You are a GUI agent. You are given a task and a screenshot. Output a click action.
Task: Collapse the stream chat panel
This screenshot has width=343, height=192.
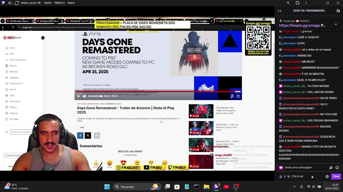coord(279,11)
